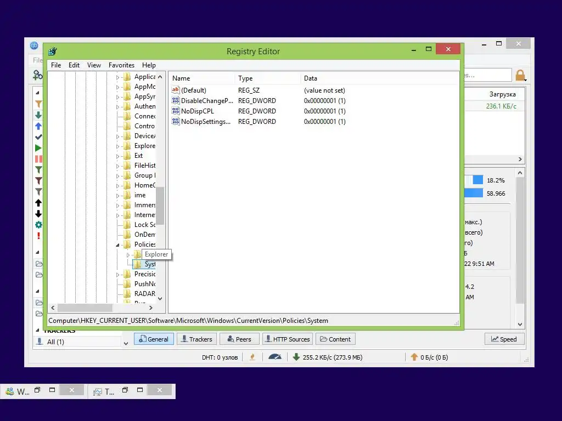Open the Help menu in Registry Editor

click(149, 65)
